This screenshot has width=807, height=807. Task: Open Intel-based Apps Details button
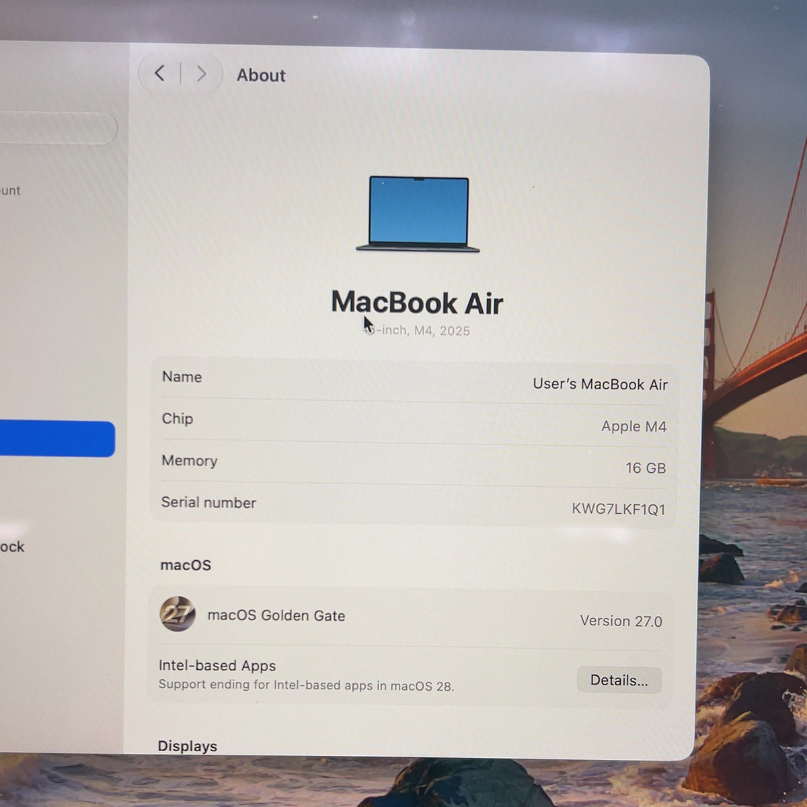click(x=619, y=680)
